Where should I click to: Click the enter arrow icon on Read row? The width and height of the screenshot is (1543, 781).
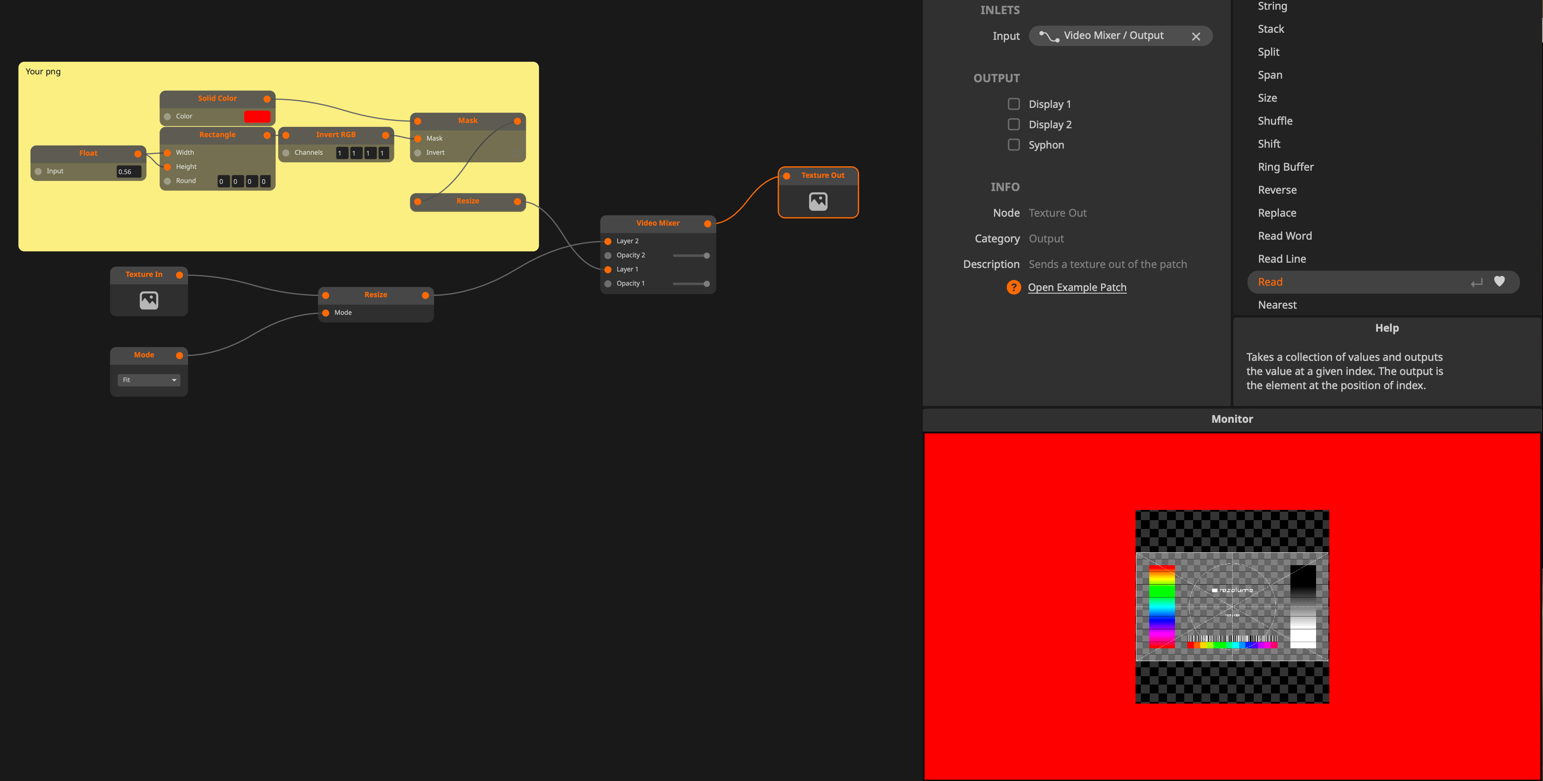(1477, 283)
